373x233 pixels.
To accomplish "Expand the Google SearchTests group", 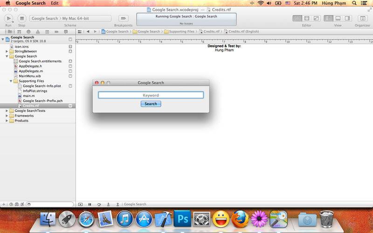I will (7, 111).
